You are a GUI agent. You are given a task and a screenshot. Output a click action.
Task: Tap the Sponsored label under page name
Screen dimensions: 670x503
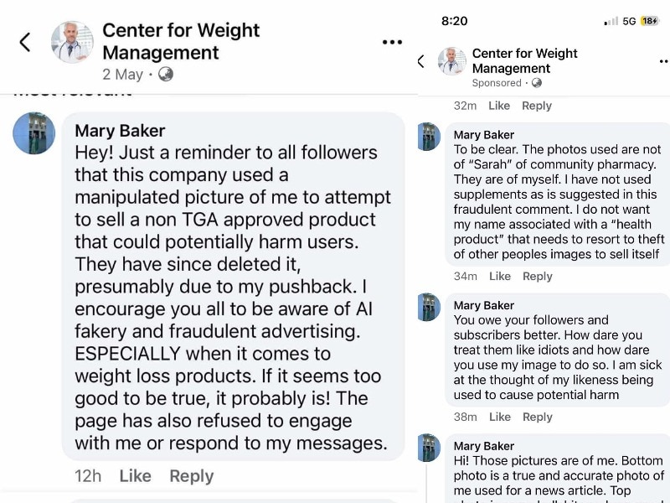[497, 83]
